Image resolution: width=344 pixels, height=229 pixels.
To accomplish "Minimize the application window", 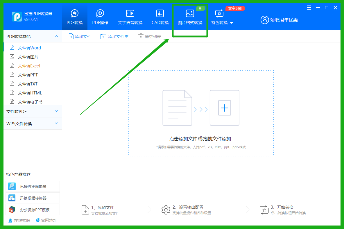I will [318, 8].
